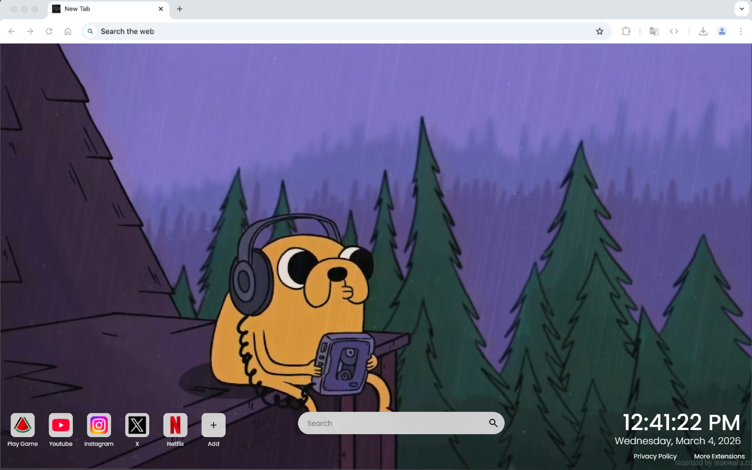Image resolution: width=752 pixels, height=470 pixels.
Task: Launch the Instagram shortcut icon
Action: coord(99,425)
